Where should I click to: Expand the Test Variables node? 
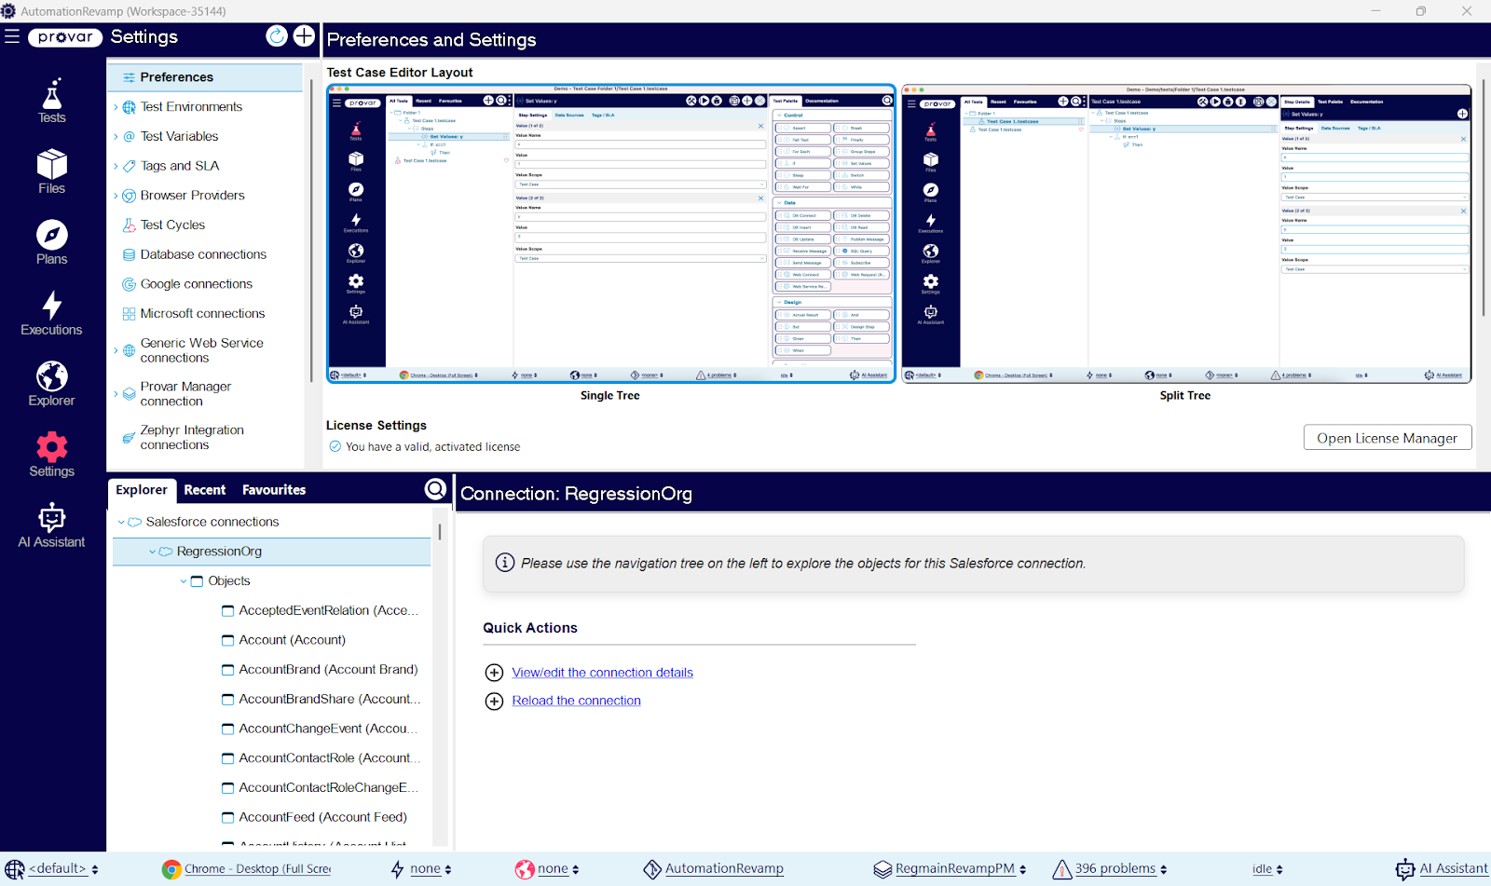(116, 137)
